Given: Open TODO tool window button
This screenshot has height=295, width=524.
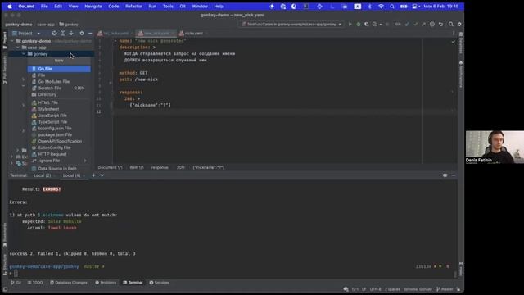Looking at the screenshot, I should (x=35, y=283).
